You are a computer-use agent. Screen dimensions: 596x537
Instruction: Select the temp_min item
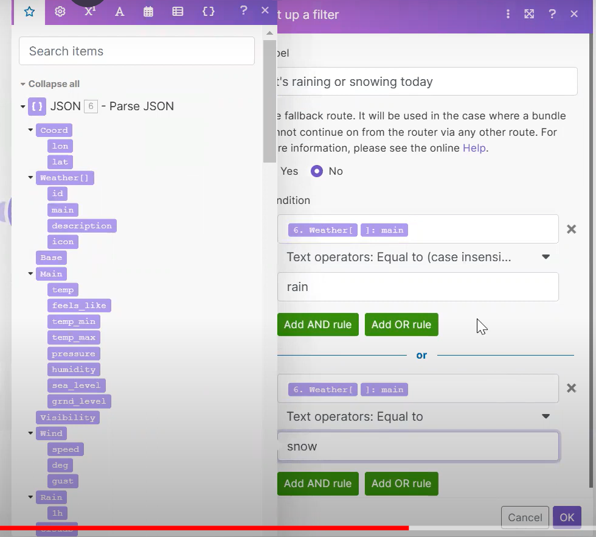coord(74,321)
